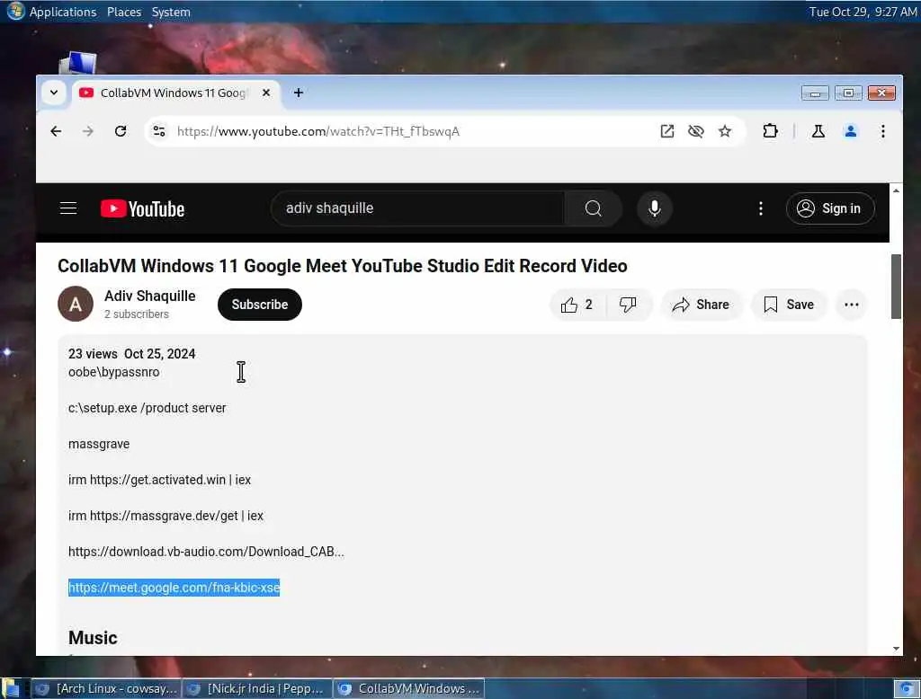Expand the tab search dropdown chevron
The height and width of the screenshot is (699, 921).
[53, 93]
